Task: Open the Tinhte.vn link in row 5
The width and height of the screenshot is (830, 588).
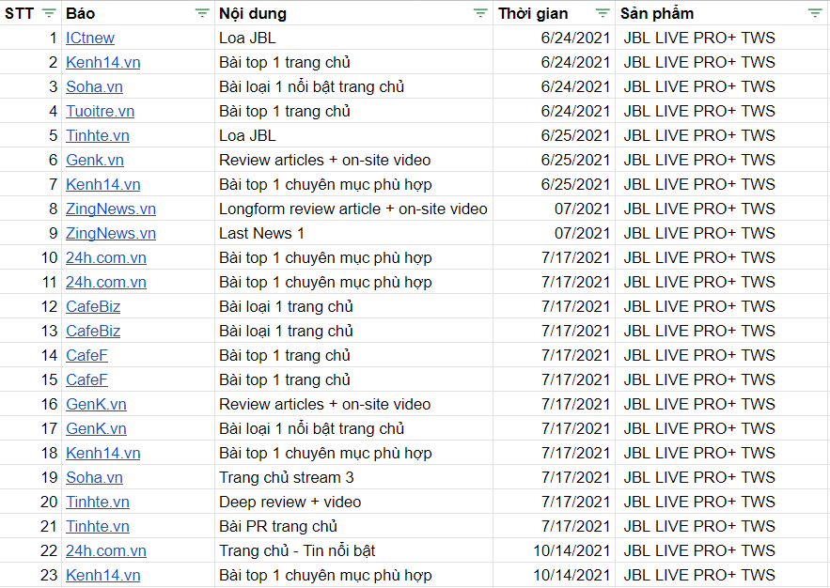Action: coord(98,135)
